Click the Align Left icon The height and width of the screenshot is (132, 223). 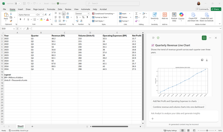coord(56,17)
